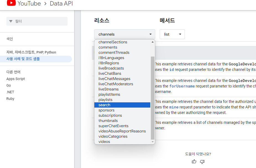Screen dimensions: 256x168
Task: Click the 리소스 heading text
Action: 102,20
